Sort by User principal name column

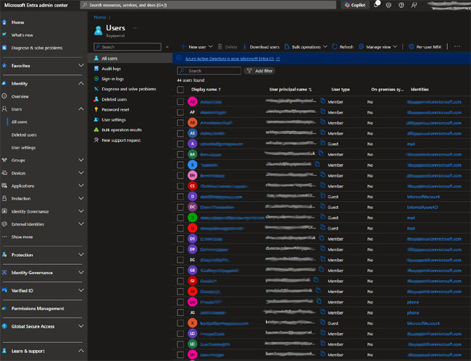pos(290,90)
